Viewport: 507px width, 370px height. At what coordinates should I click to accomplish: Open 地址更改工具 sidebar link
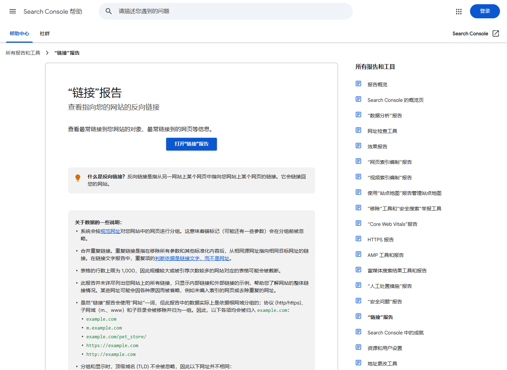click(x=382, y=364)
